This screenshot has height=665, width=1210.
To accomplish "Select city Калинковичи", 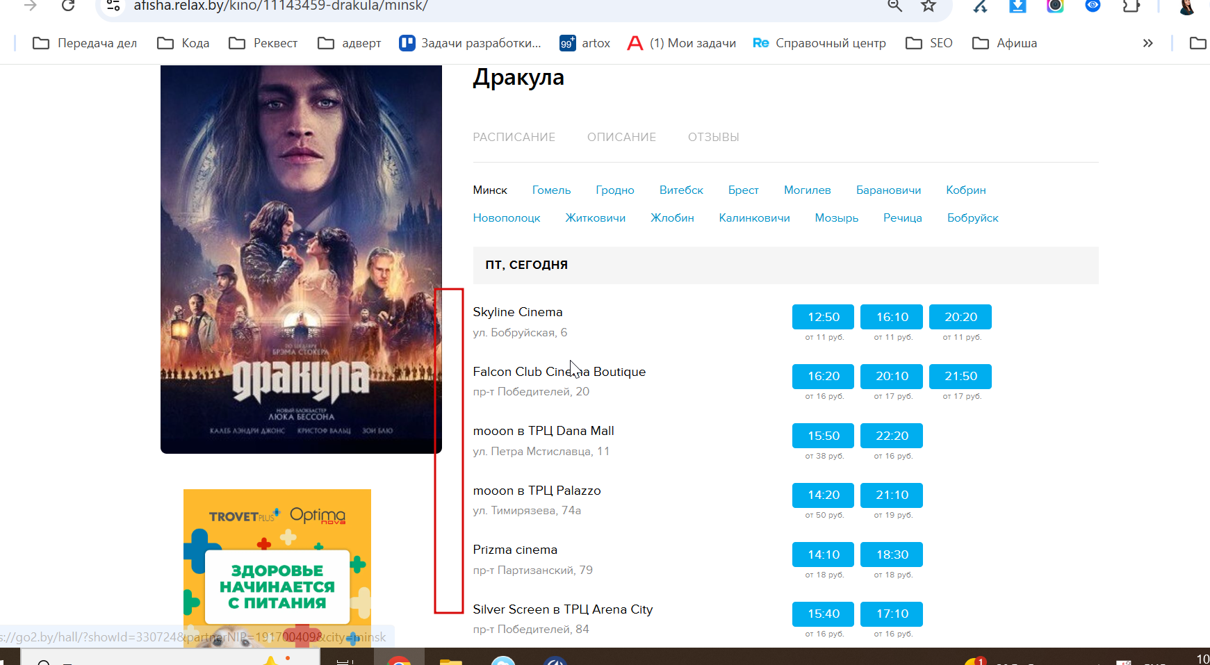I will tap(755, 218).
